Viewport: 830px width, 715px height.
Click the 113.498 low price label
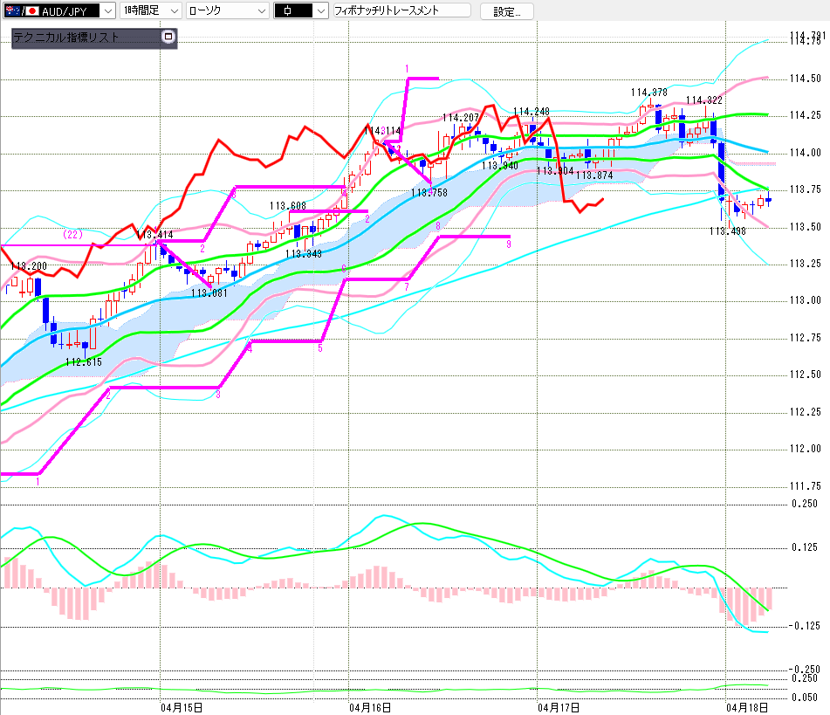tap(727, 231)
